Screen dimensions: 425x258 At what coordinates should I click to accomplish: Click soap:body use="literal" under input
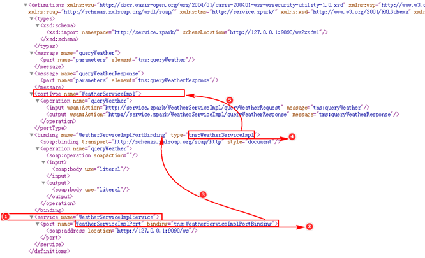[91, 169]
